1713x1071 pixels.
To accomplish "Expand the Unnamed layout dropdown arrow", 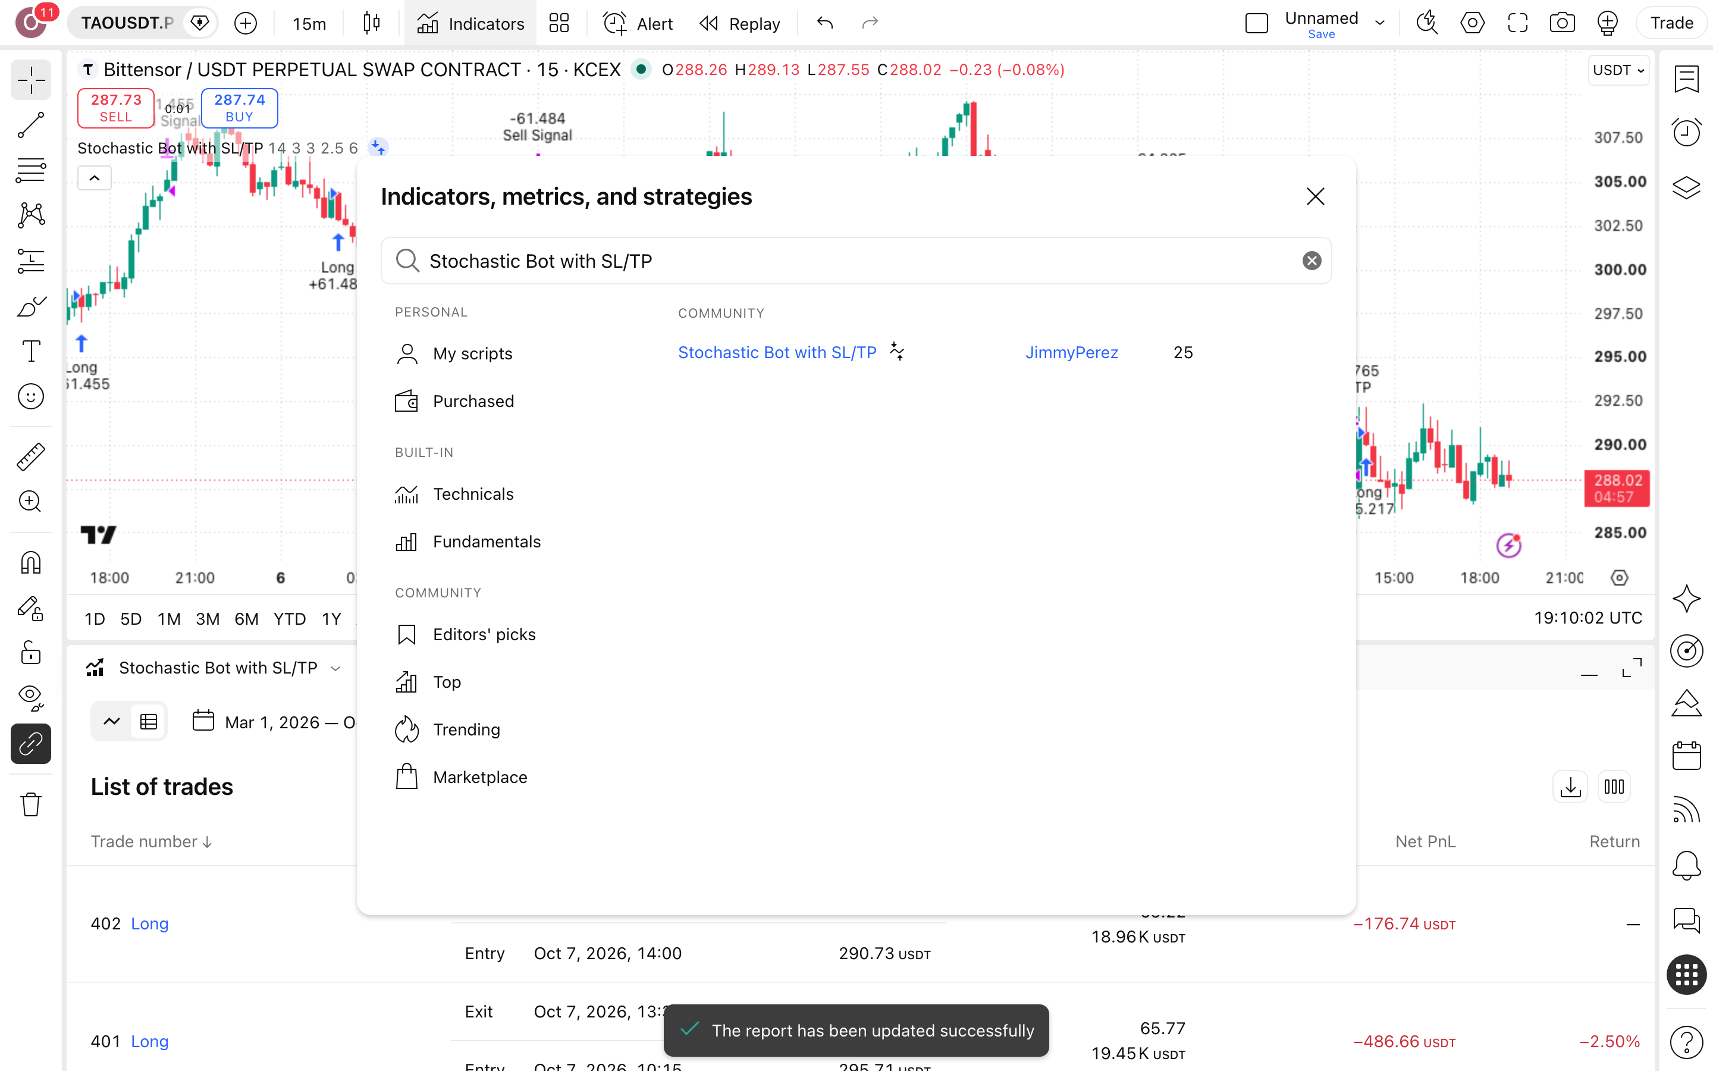I will pyautogui.click(x=1379, y=23).
